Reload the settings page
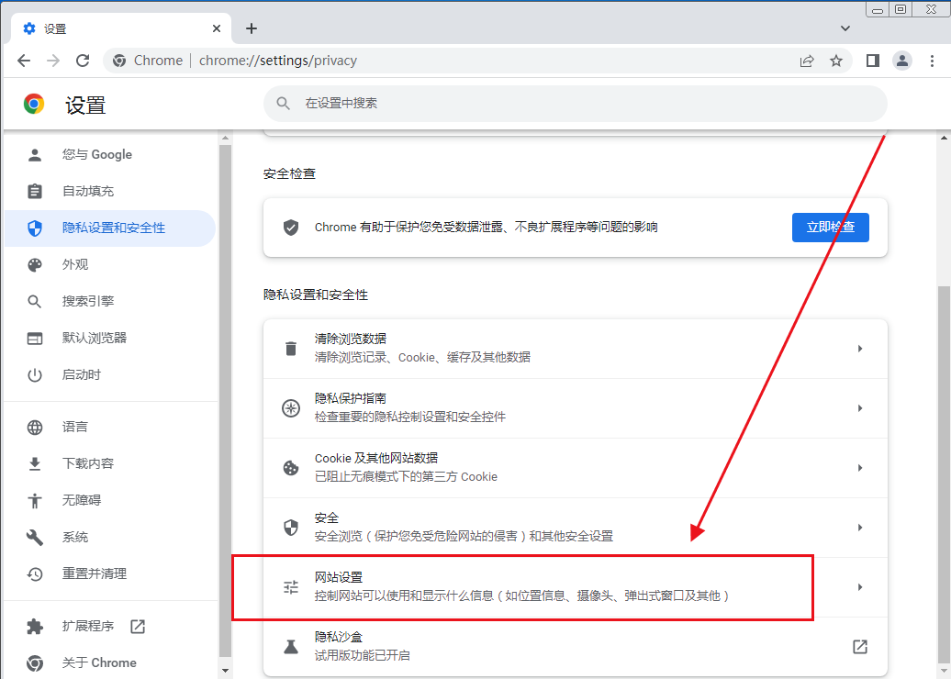951x679 pixels. tap(84, 61)
